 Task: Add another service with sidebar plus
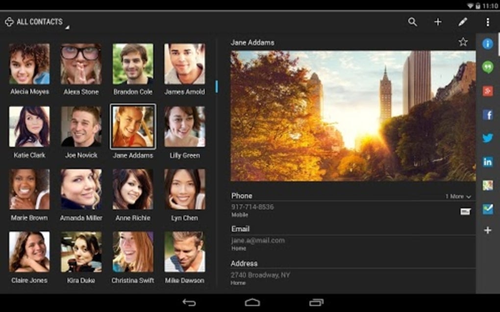pos(488,230)
